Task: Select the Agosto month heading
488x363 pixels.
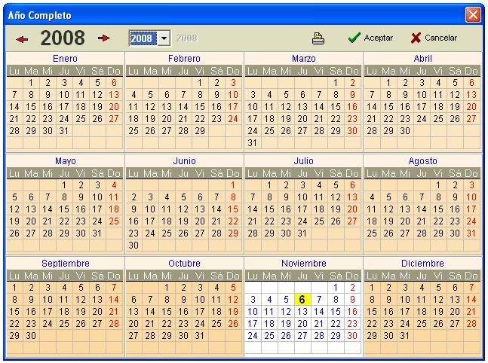Action: point(422,161)
